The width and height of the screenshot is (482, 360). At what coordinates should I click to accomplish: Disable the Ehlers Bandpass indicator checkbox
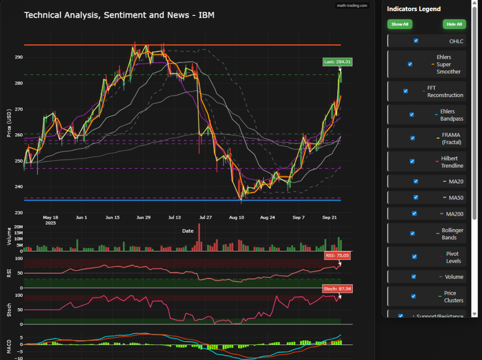(x=412, y=115)
